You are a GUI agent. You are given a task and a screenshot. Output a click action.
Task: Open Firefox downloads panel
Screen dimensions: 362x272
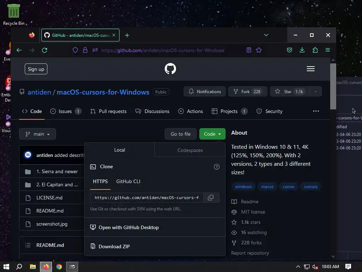tap(302, 50)
